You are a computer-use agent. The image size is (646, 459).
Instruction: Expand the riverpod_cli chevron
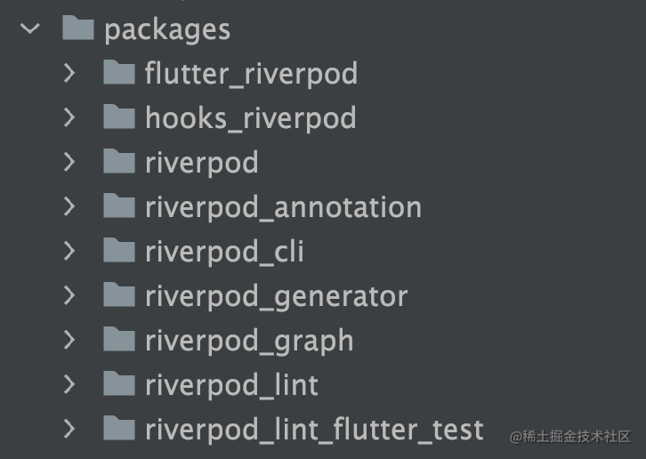click(x=69, y=252)
